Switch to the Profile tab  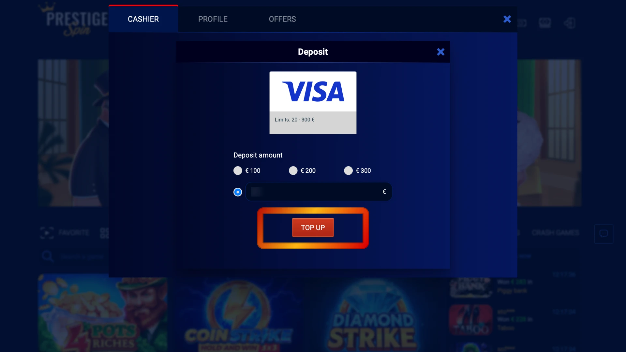click(213, 19)
